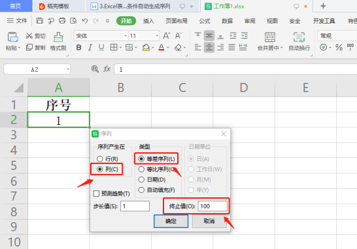Select the 列(C) radio button
This screenshot has height=249, width=357.
(100, 169)
